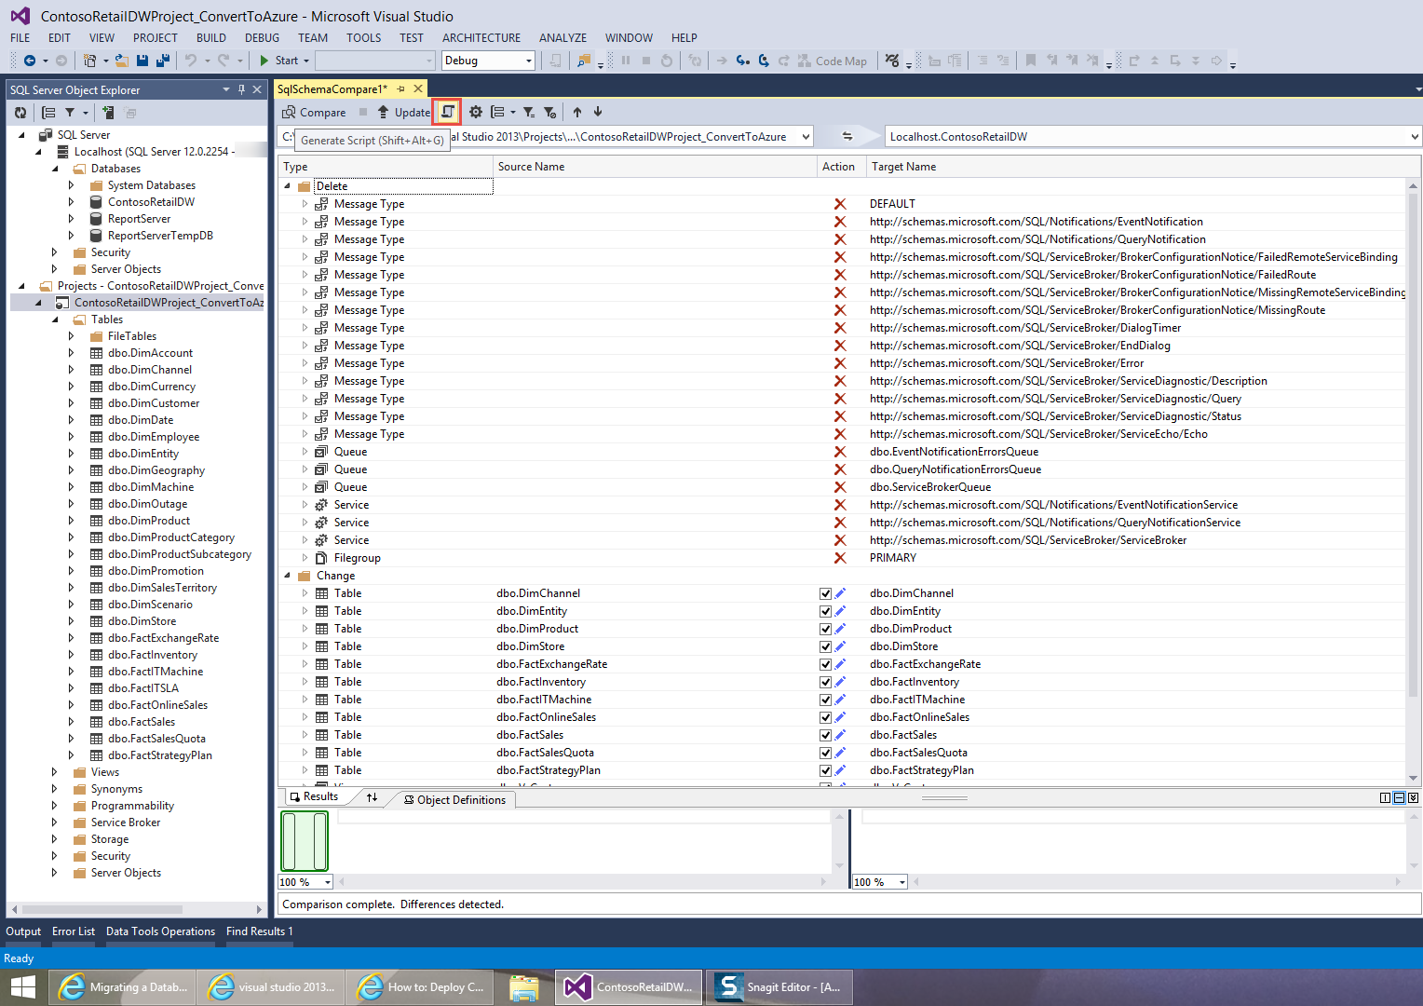Viewport: 1423px width, 1006px height.
Task: Uncheck the dbo.DimChannel action checkbox
Action: click(825, 593)
